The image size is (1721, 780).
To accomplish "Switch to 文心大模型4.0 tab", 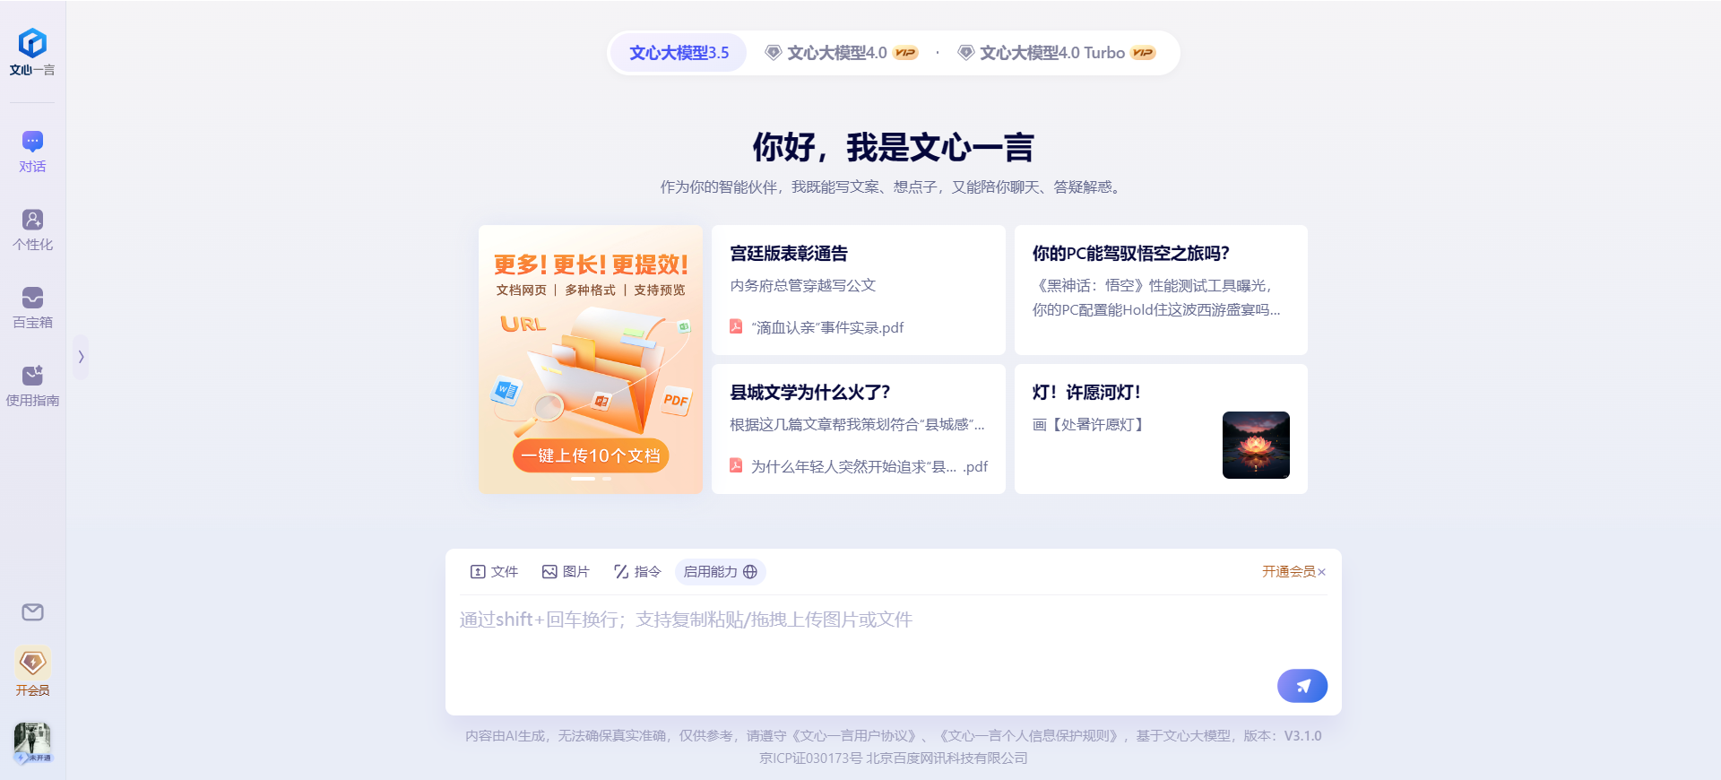I will click(842, 53).
